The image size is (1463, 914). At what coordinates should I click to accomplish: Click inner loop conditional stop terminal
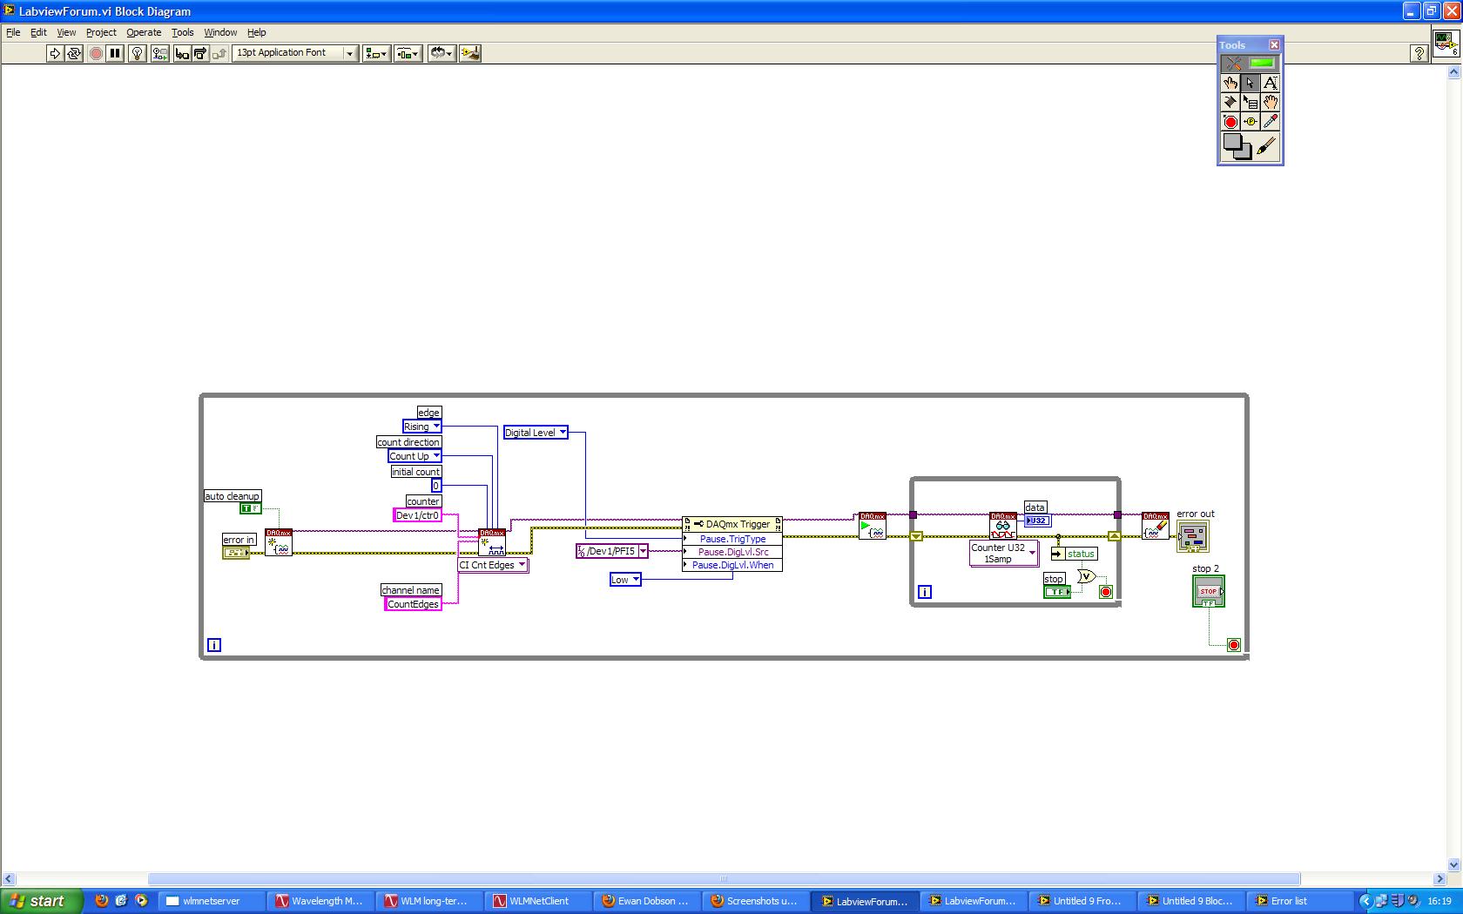pos(1106,592)
